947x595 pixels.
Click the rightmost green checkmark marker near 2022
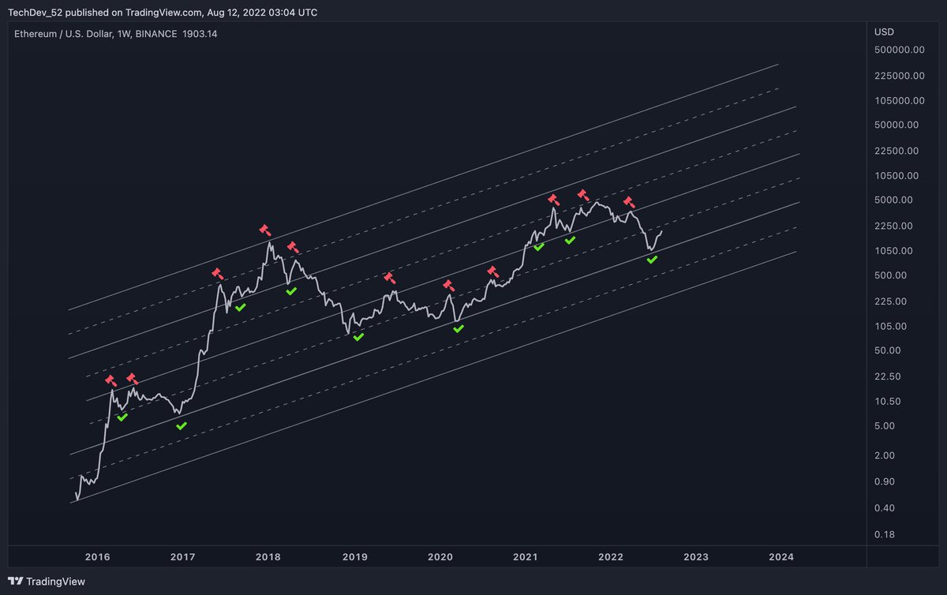coord(652,258)
